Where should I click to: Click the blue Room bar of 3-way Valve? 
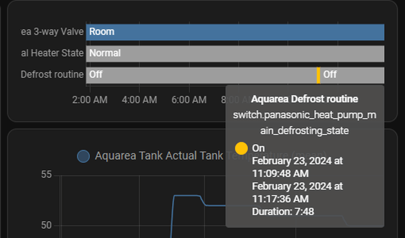click(x=235, y=32)
